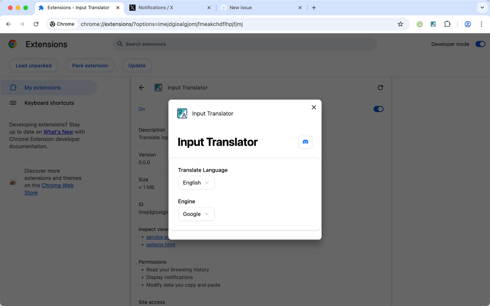The image size is (490, 306).
Task: Bookmark the page with the star icon
Action: [400, 24]
